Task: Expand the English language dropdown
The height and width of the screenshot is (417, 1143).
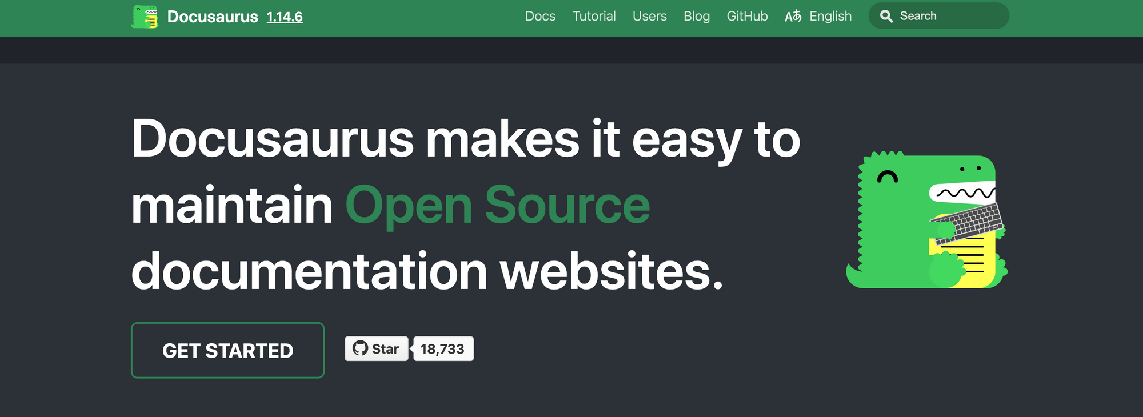Action: (x=830, y=16)
